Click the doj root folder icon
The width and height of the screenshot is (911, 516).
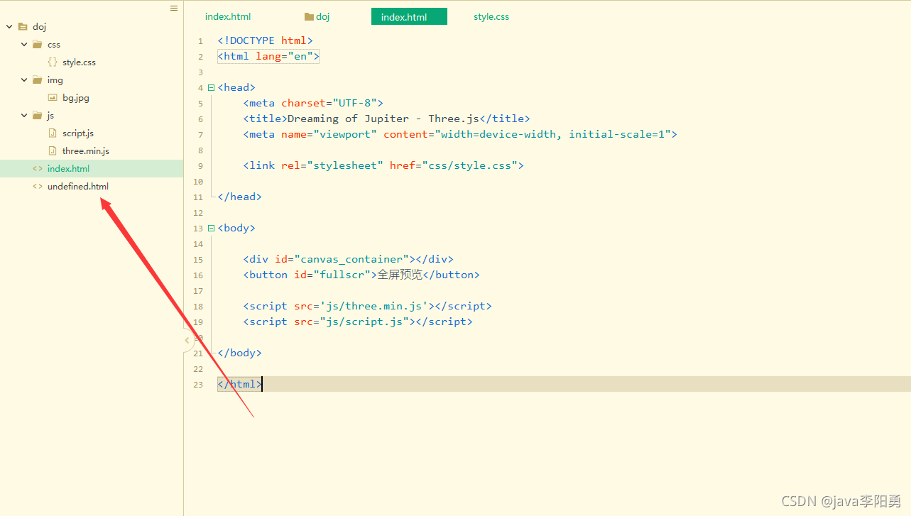[x=23, y=27]
